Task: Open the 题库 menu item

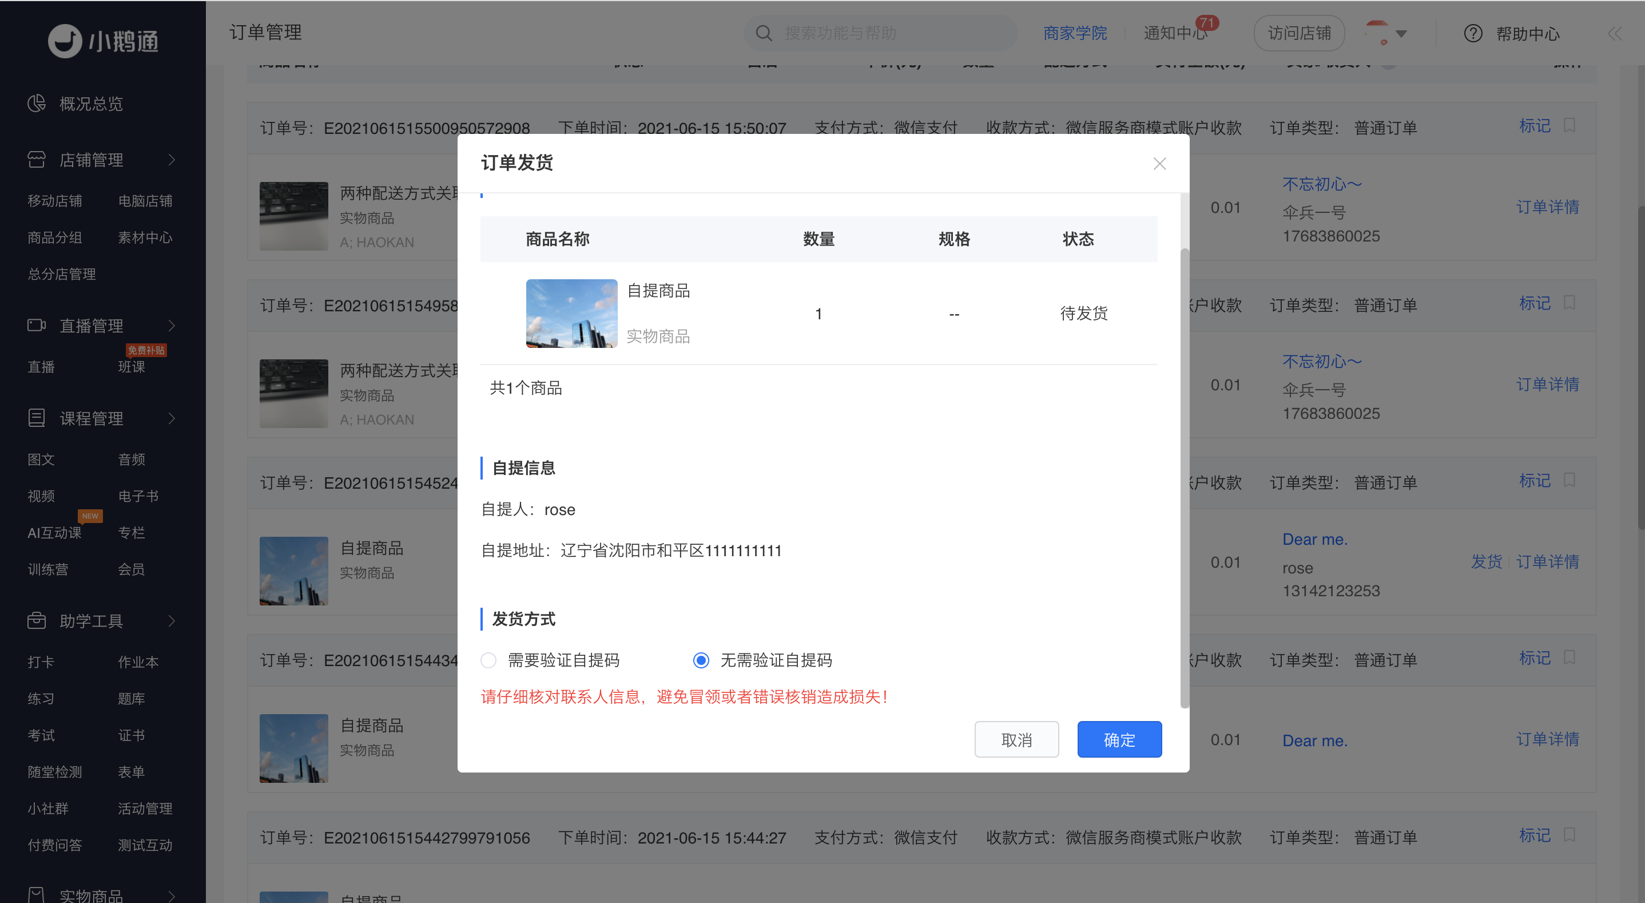Action: 132,699
